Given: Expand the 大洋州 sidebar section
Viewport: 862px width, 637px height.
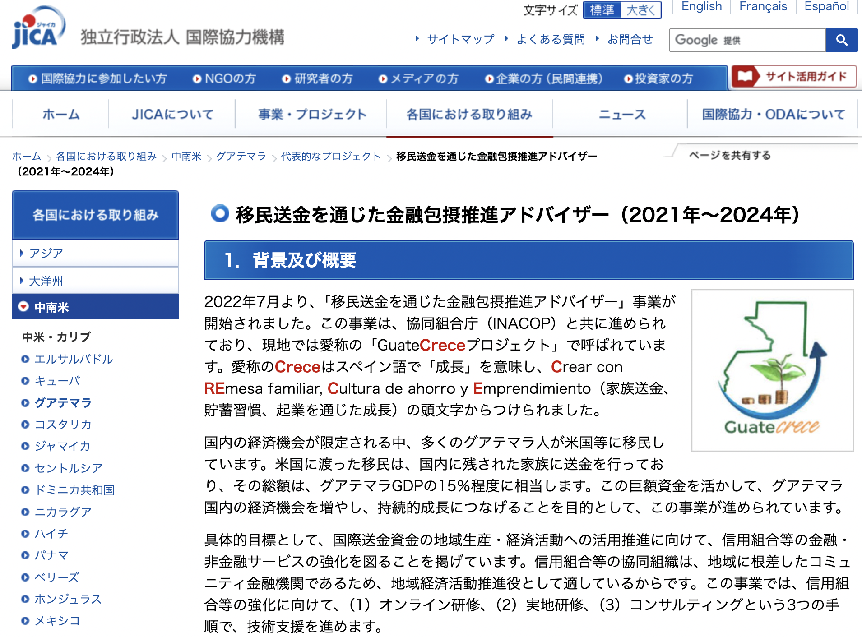Looking at the screenshot, I should pos(95,281).
